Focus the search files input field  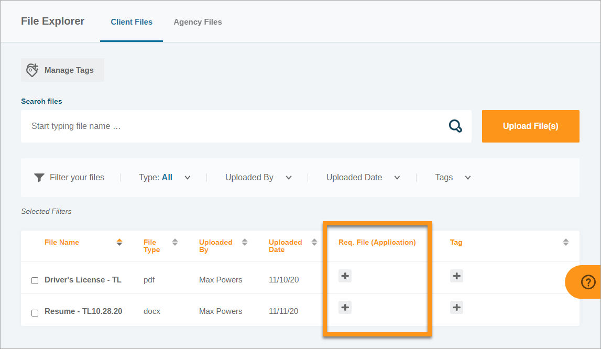(246, 126)
